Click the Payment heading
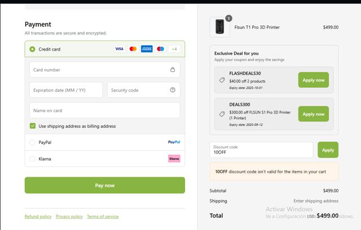This screenshot has height=230, width=361. (38, 24)
